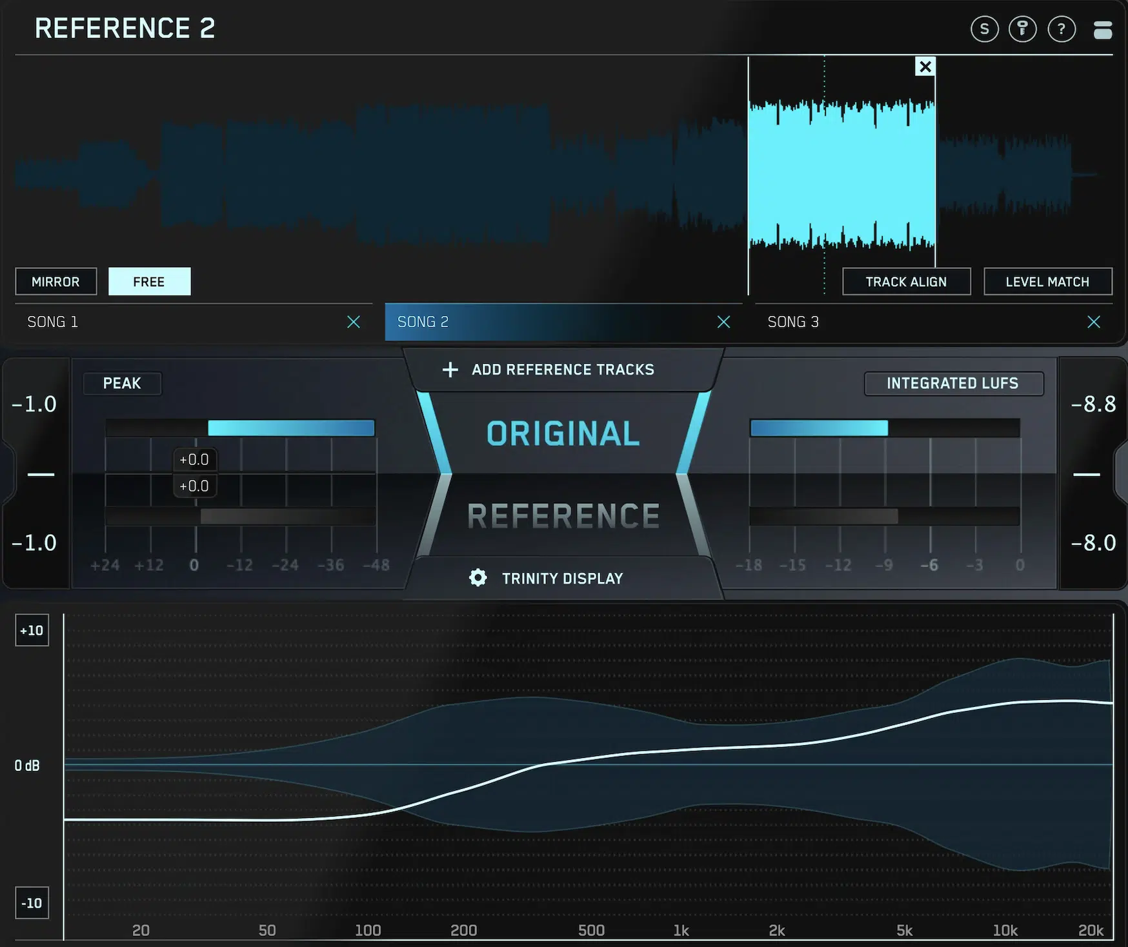
Task: Click the lower -1.0 peak readout
Action: click(34, 543)
